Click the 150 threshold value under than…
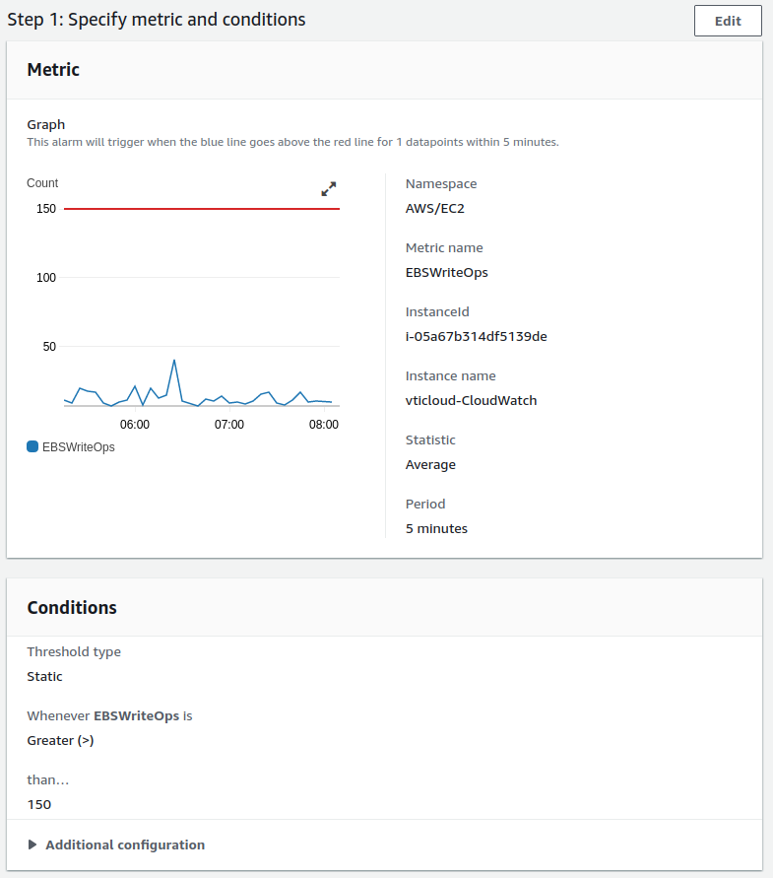Screen dimensions: 773x878 click(x=39, y=805)
